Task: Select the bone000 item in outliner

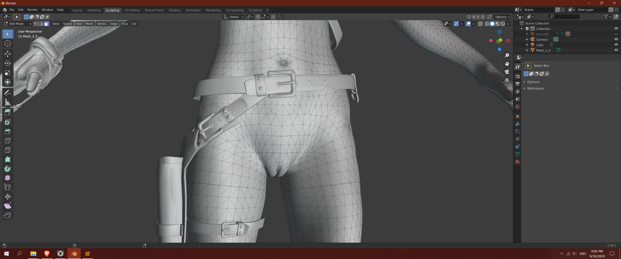Action: [x=542, y=34]
